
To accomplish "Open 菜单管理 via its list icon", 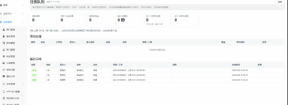I will [4, 43].
